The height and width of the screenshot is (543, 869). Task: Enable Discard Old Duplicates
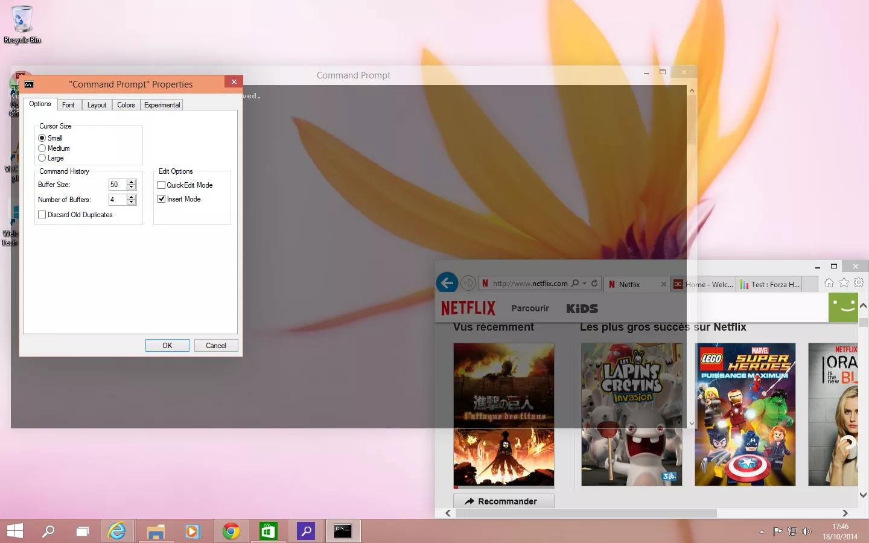[x=42, y=215]
